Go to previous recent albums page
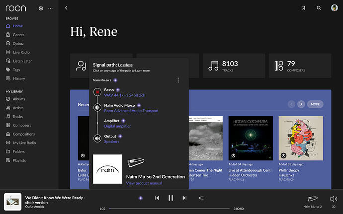Viewport: 343px width, 214px height. [291, 104]
